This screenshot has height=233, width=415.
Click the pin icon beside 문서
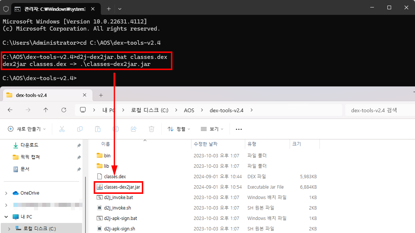(79, 169)
